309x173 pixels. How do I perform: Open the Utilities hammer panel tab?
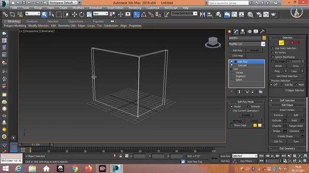(x=262, y=32)
